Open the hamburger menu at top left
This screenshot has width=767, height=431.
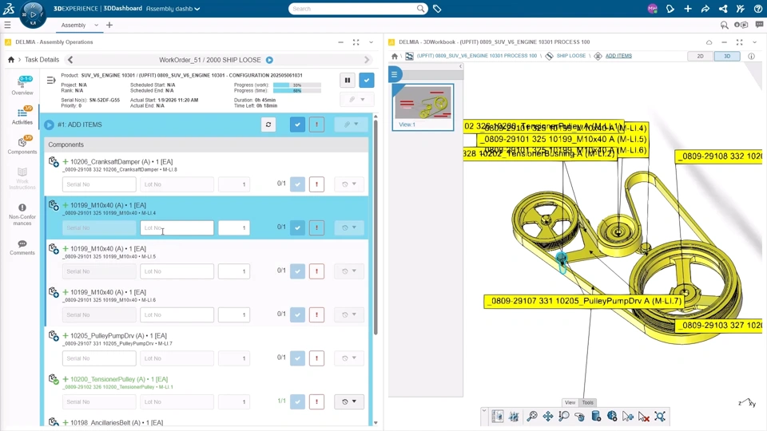(7, 25)
